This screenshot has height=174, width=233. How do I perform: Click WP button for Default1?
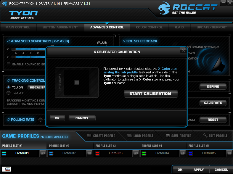point(43,153)
